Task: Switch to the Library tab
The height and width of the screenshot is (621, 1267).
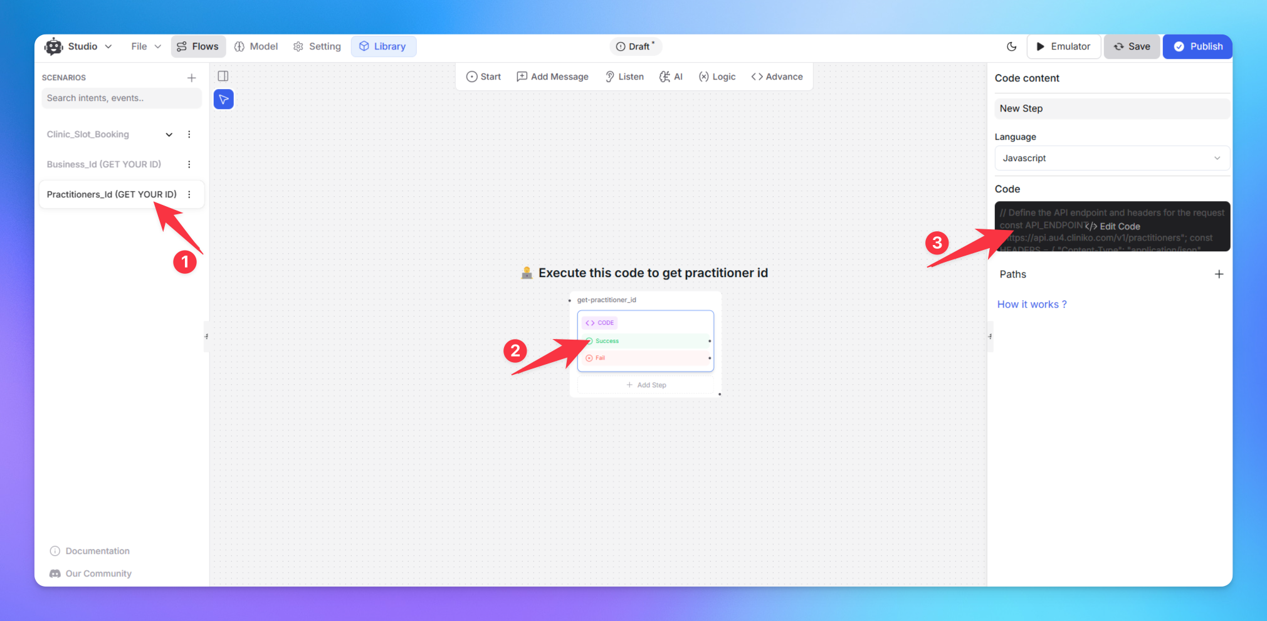Action: (383, 46)
